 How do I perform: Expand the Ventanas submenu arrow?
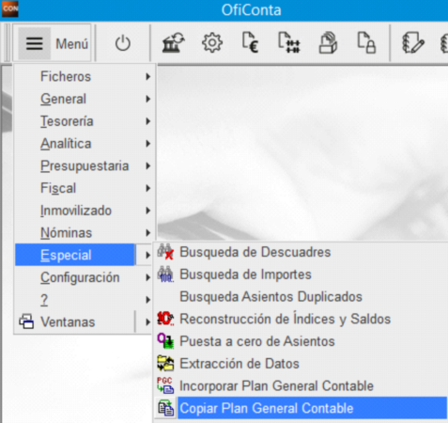click(x=147, y=321)
